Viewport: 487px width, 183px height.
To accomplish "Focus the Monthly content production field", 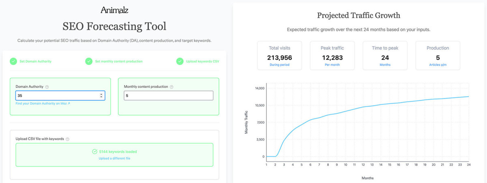I will click(168, 96).
